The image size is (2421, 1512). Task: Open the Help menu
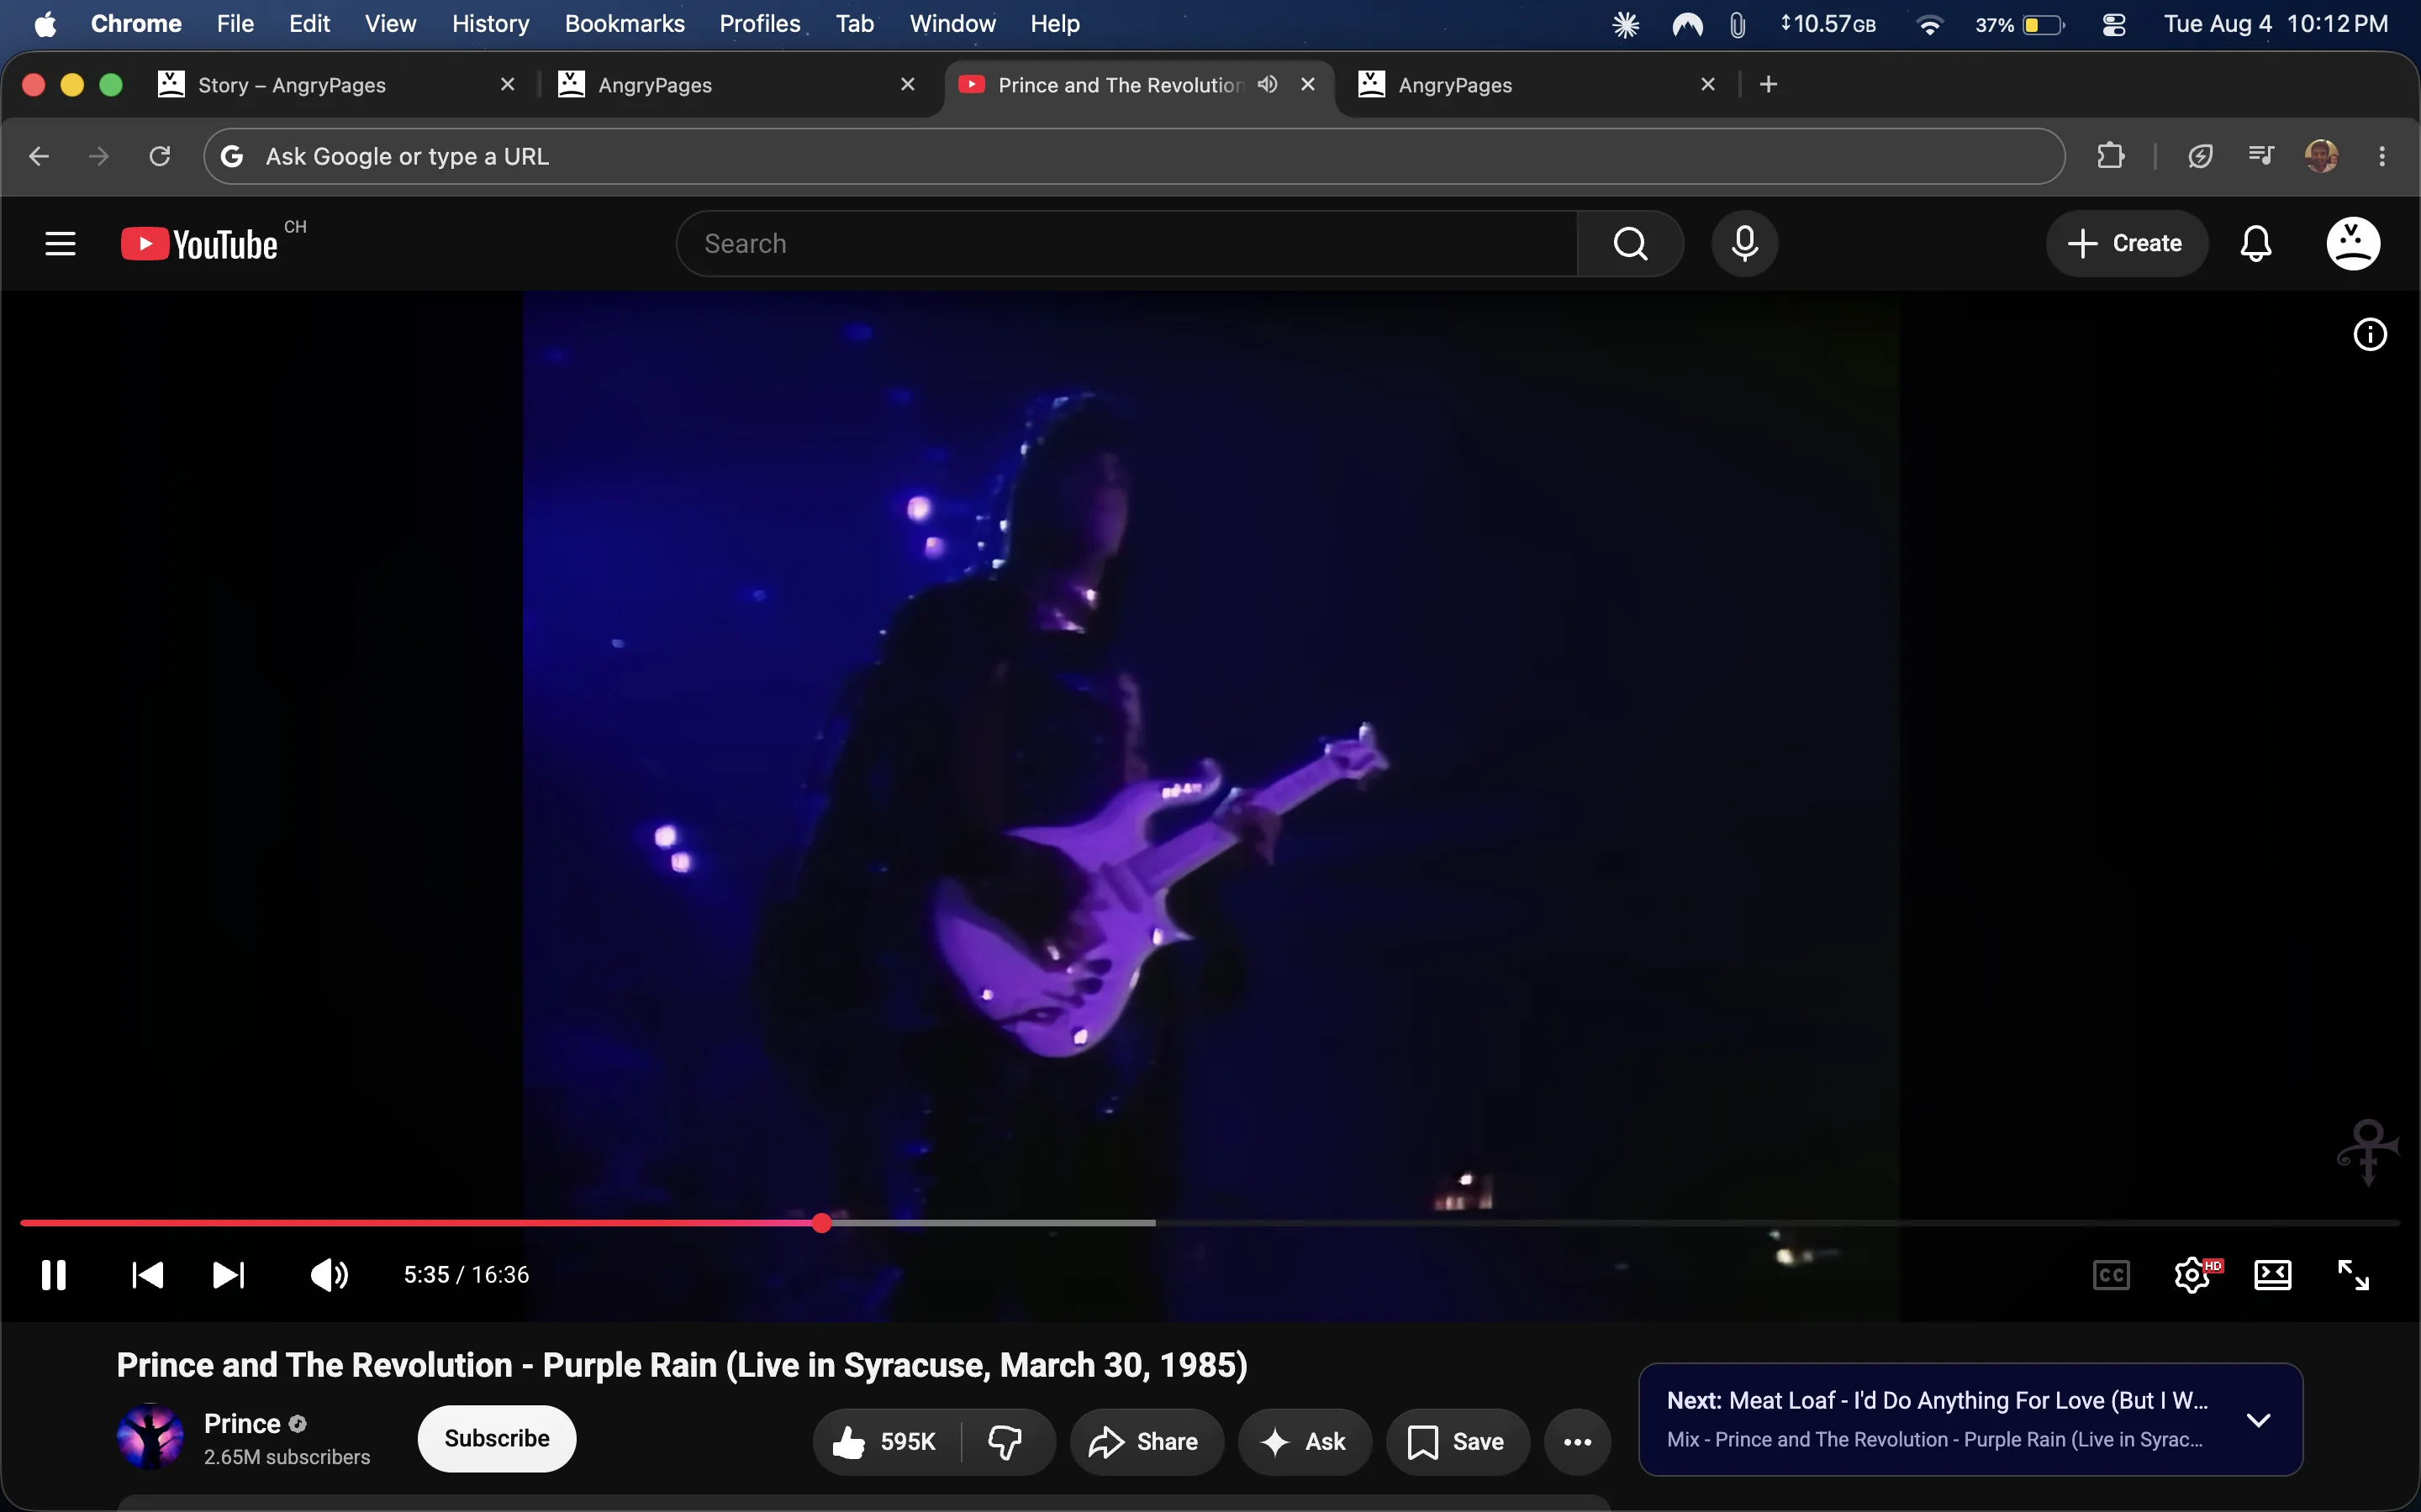pos(1054,24)
